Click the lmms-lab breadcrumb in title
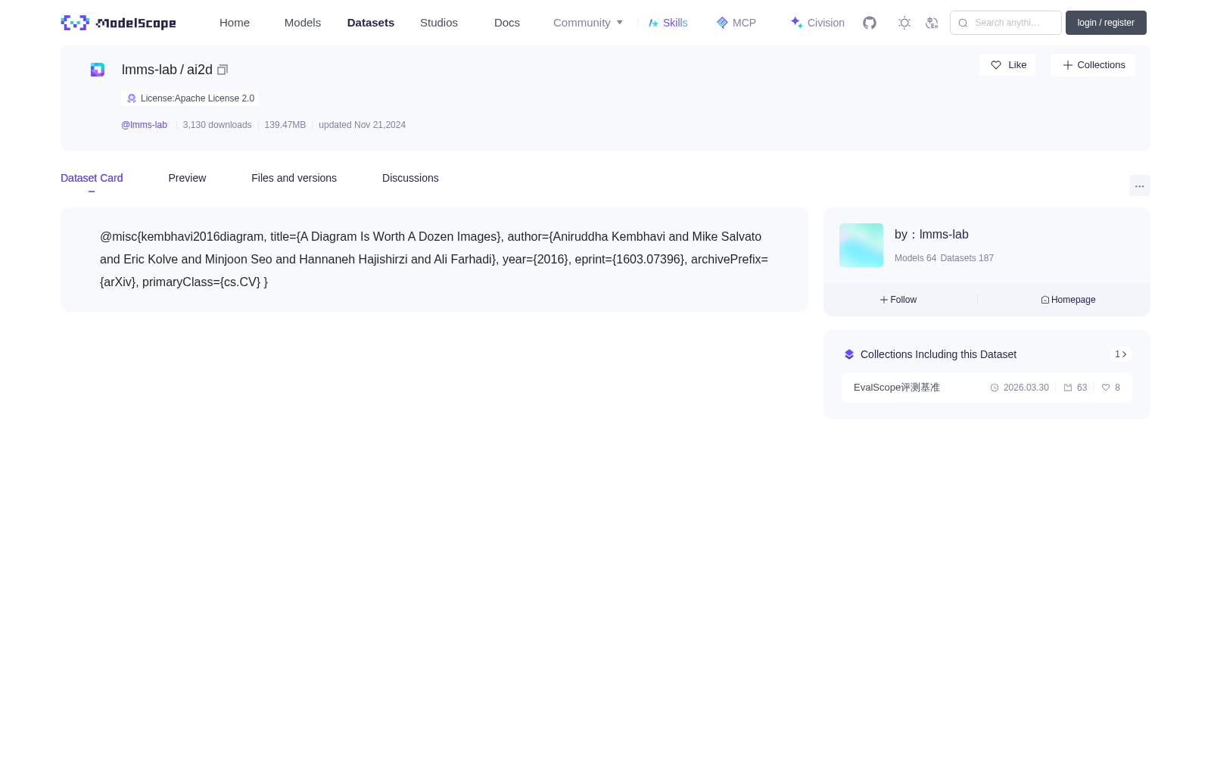This screenshot has height=757, width=1211. (x=149, y=70)
